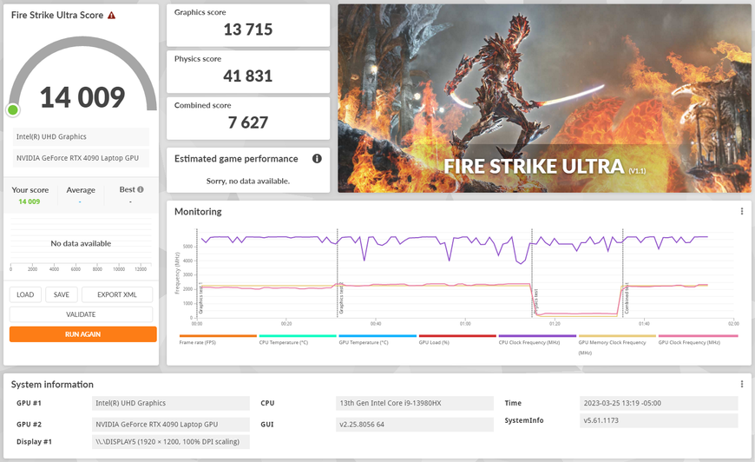Click the EXPORT XML button
755x462 pixels.
point(117,295)
